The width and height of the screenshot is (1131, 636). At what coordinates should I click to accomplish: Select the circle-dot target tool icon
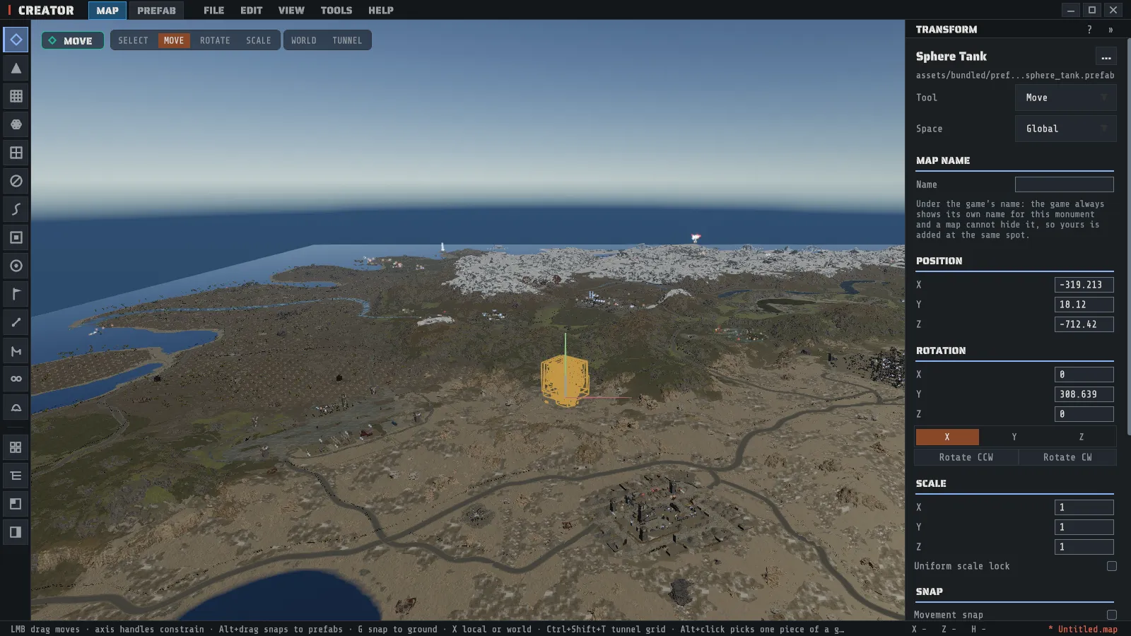16,266
